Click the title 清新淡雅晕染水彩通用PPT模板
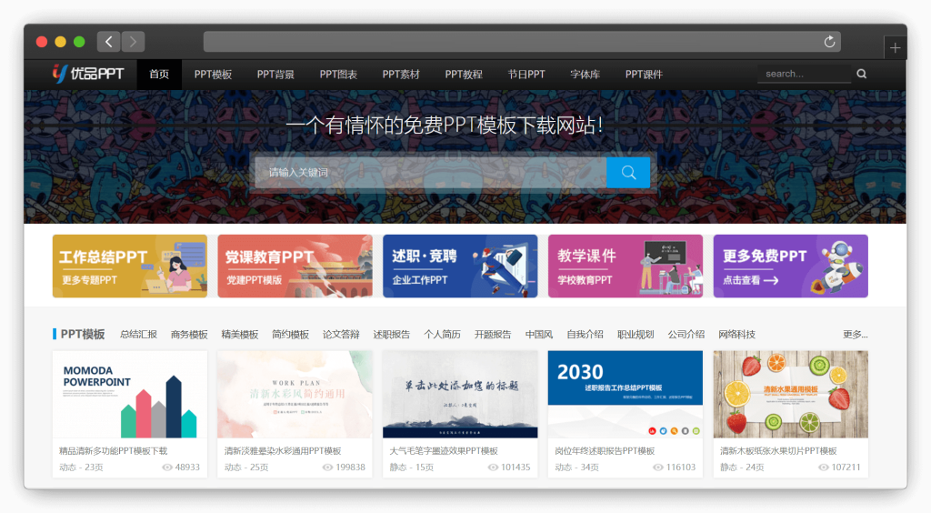 283,450
